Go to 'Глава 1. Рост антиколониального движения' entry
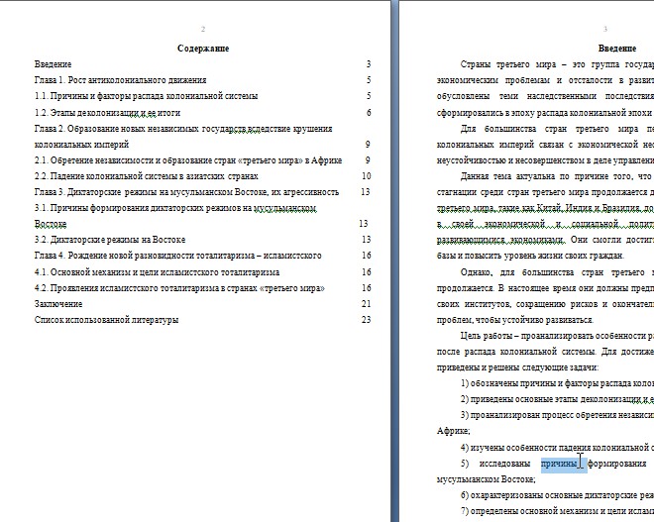Viewport: 654px width, 522px height. click(x=120, y=80)
